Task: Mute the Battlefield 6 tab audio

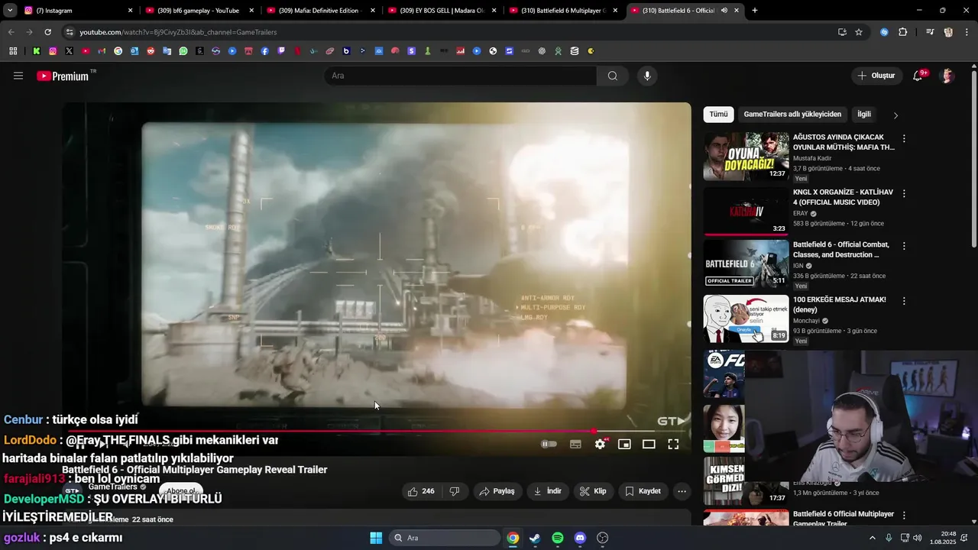Action: point(724,11)
